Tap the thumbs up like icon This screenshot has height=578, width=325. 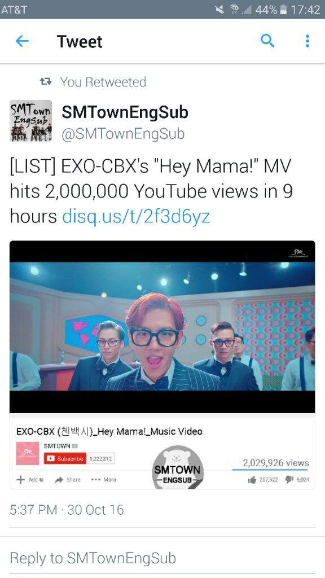(252, 480)
